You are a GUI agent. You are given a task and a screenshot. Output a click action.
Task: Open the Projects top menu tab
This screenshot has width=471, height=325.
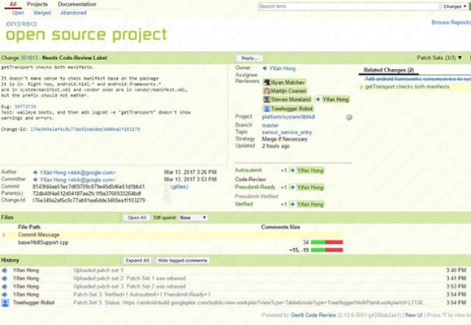pyautogui.click(x=37, y=4)
